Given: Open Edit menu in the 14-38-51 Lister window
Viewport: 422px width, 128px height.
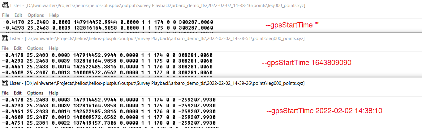Looking at the screenshot, I should tap(18, 48).
